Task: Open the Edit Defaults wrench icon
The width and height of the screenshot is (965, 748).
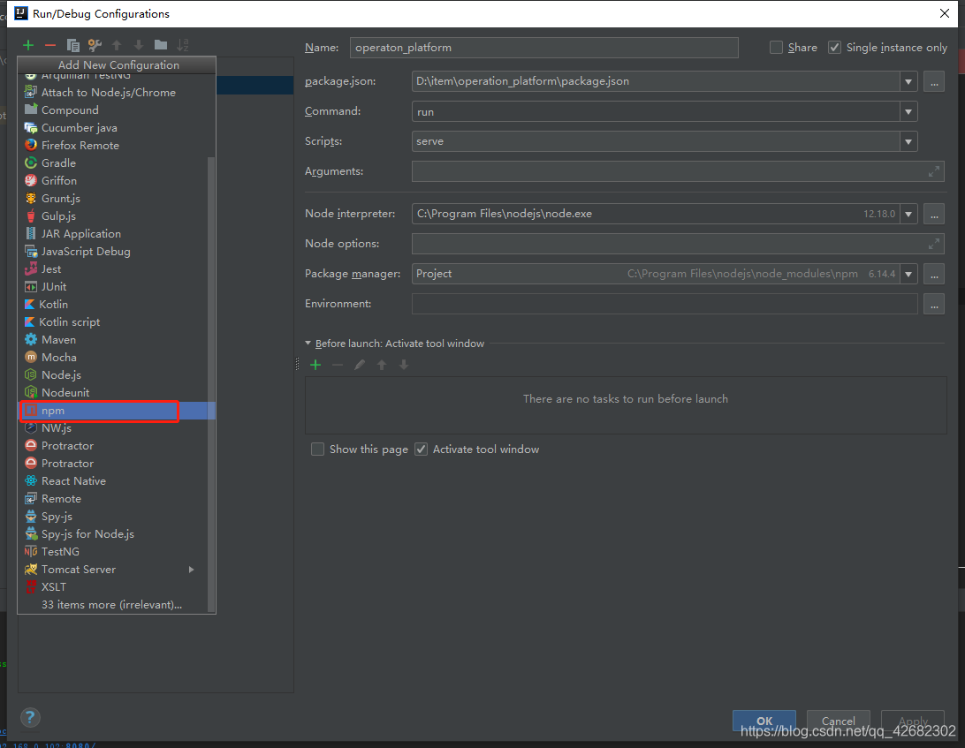Action: point(95,45)
